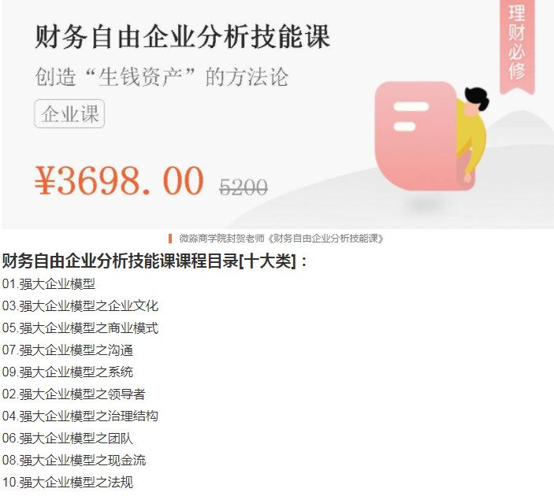Open item 02.强大企业模型之领导者
This screenshot has height=496, width=554.
74,394
